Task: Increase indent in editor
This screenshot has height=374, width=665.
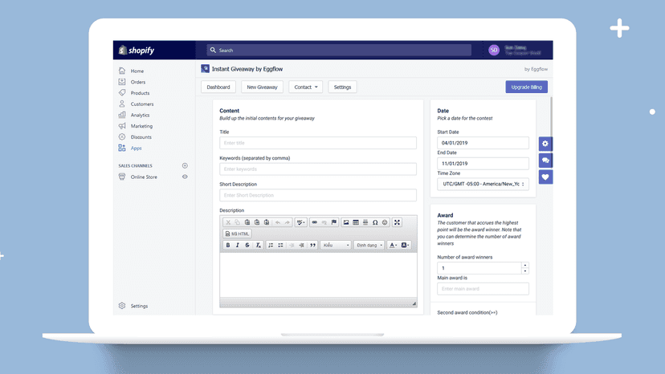Action: coord(301,245)
